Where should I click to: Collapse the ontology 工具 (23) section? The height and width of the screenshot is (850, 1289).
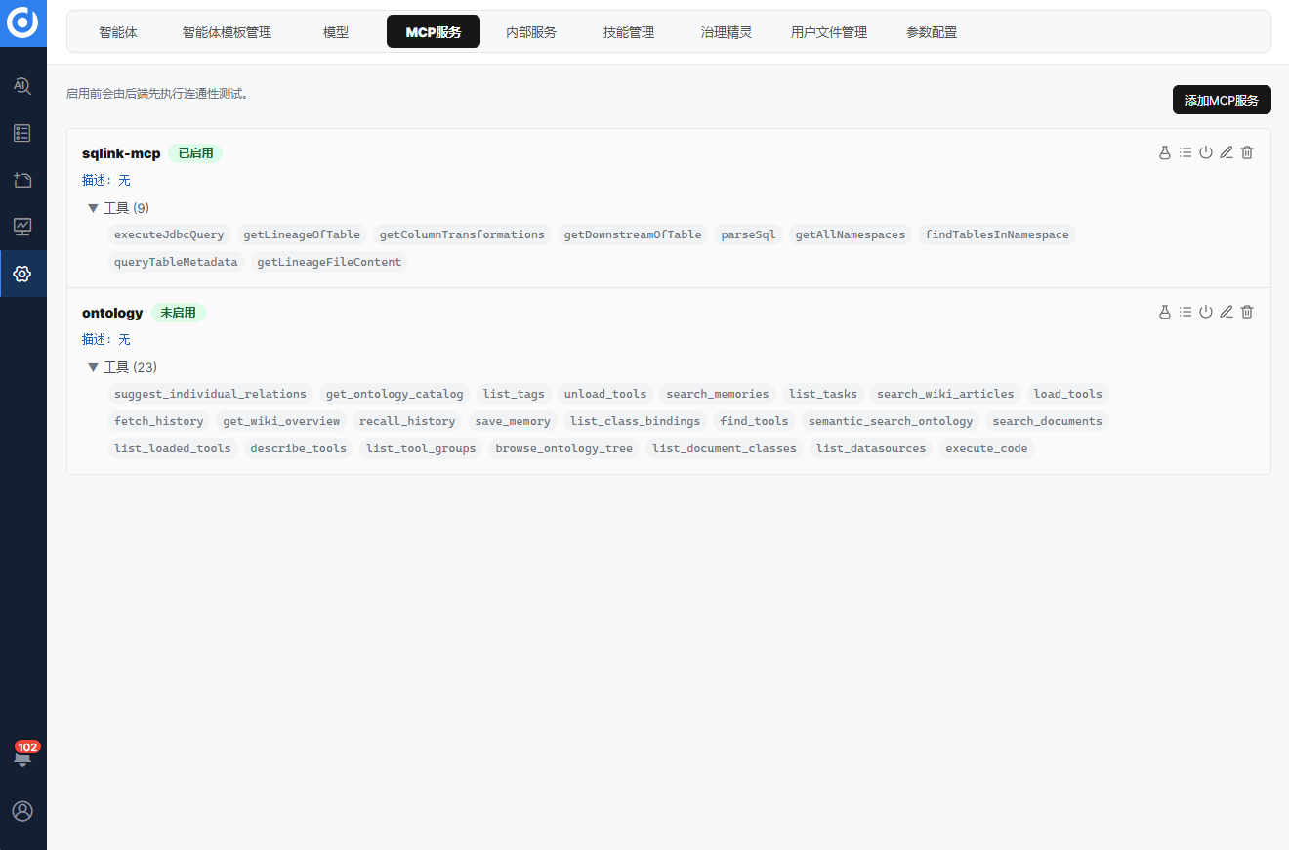[122, 367]
